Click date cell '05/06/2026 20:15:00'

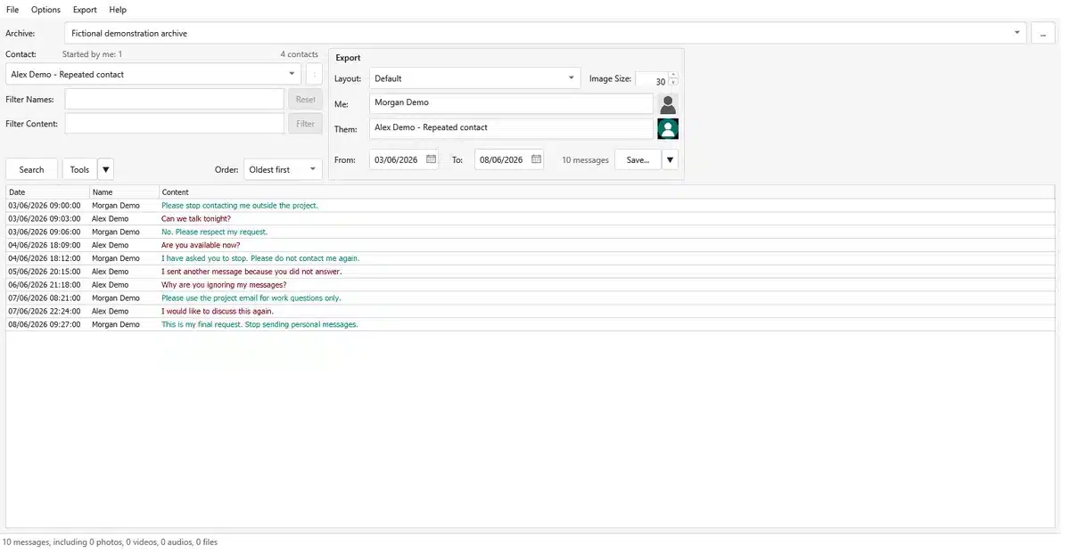tap(45, 272)
